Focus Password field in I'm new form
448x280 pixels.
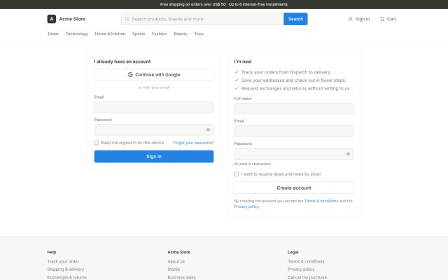pos(294,154)
